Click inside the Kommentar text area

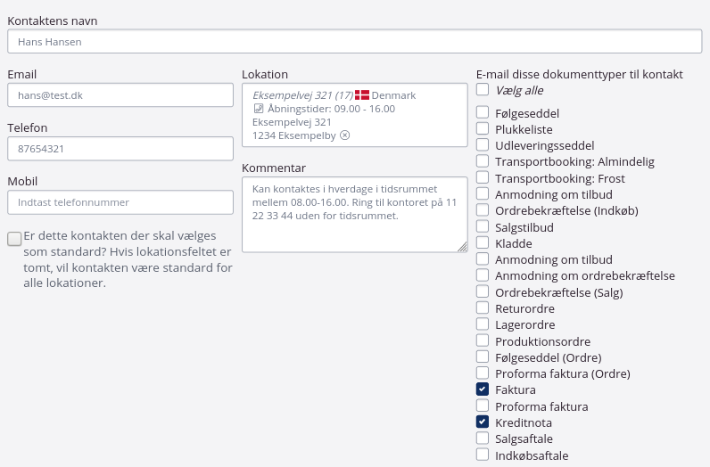tap(354, 227)
